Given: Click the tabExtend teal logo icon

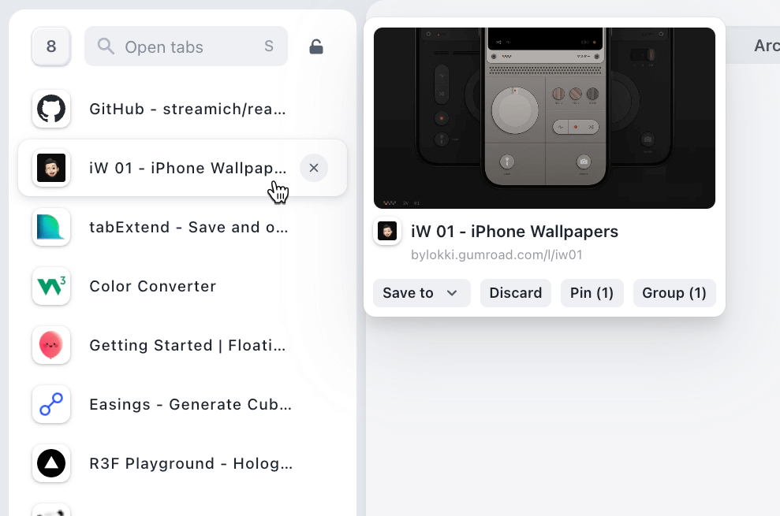Looking at the screenshot, I should [x=51, y=227].
